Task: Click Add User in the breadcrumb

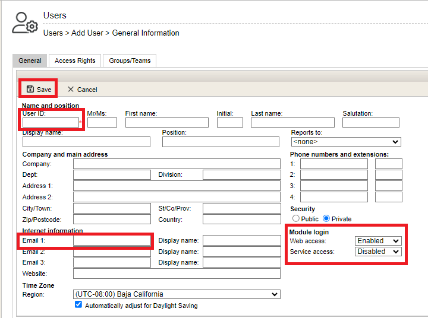Action: point(87,33)
